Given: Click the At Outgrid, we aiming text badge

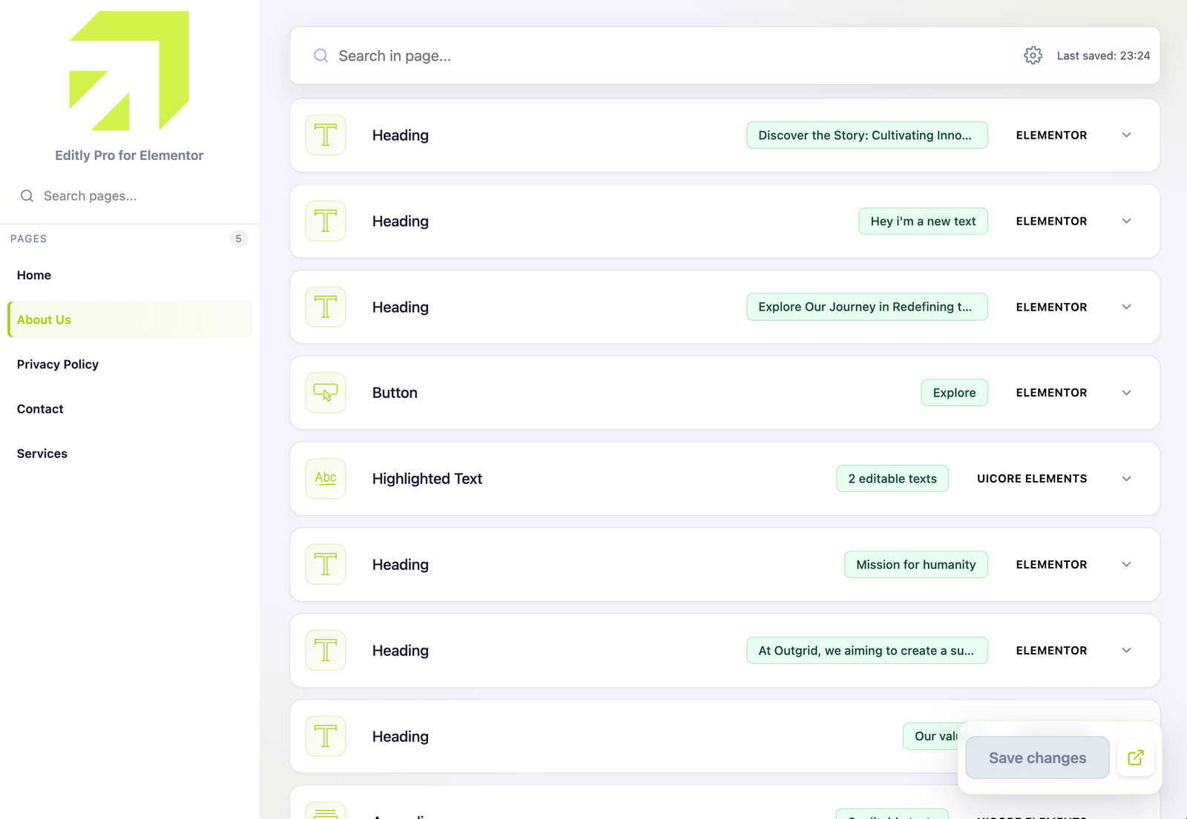Looking at the screenshot, I should pyautogui.click(x=867, y=651).
